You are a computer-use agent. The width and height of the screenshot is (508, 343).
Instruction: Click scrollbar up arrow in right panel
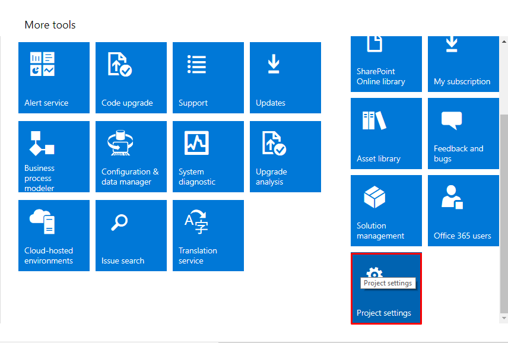tap(504, 42)
